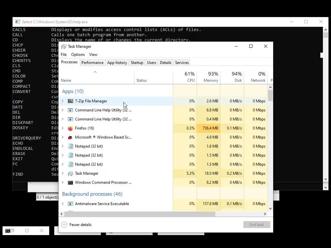Click the Task Manager title bar icon

pyautogui.click(x=64, y=46)
